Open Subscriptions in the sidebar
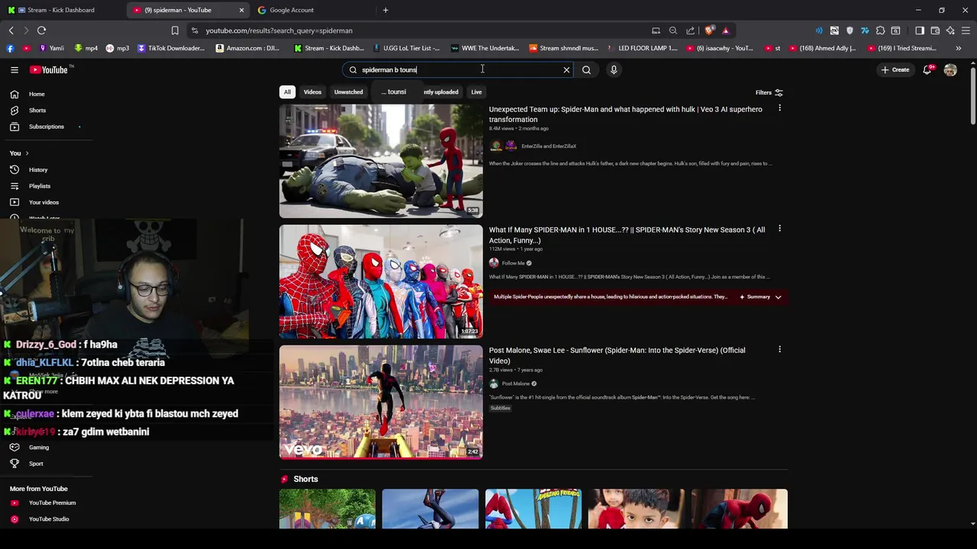The height and width of the screenshot is (549, 977). pyautogui.click(x=46, y=126)
